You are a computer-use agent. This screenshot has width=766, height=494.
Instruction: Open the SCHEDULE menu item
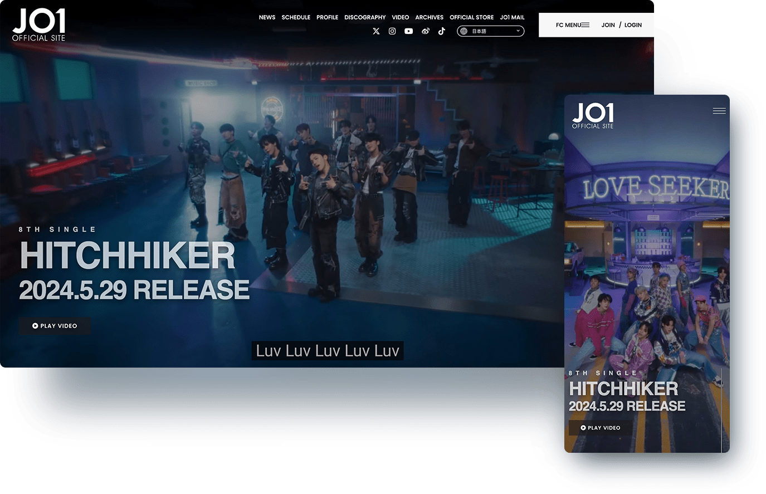pyautogui.click(x=296, y=17)
